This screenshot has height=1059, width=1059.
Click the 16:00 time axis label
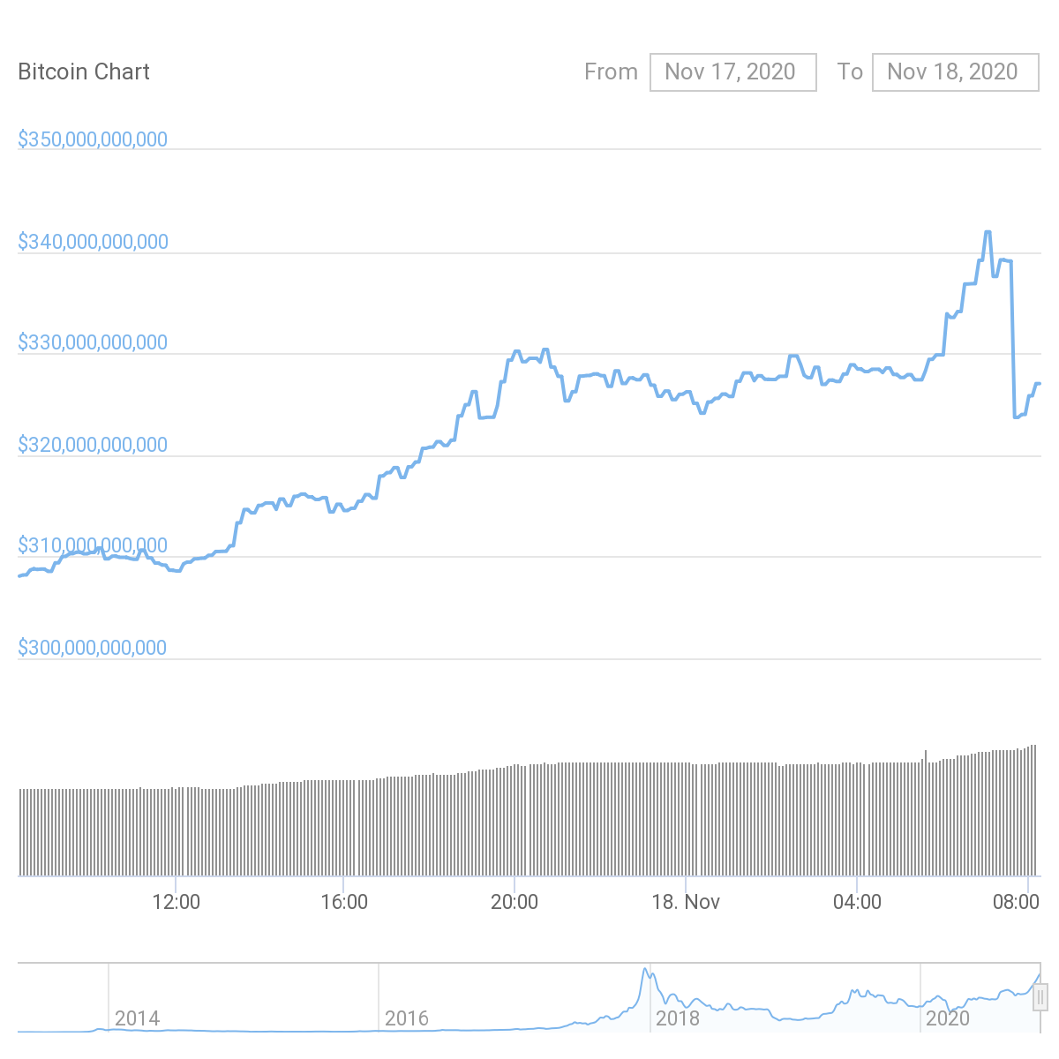(344, 902)
